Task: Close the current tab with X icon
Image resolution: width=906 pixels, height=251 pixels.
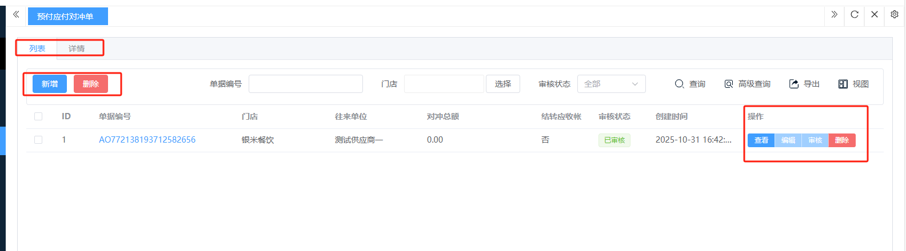Action: click(874, 15)
